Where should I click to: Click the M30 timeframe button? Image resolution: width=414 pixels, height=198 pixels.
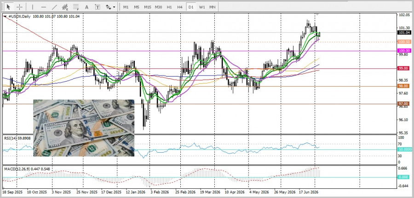[x=158, y=7]
